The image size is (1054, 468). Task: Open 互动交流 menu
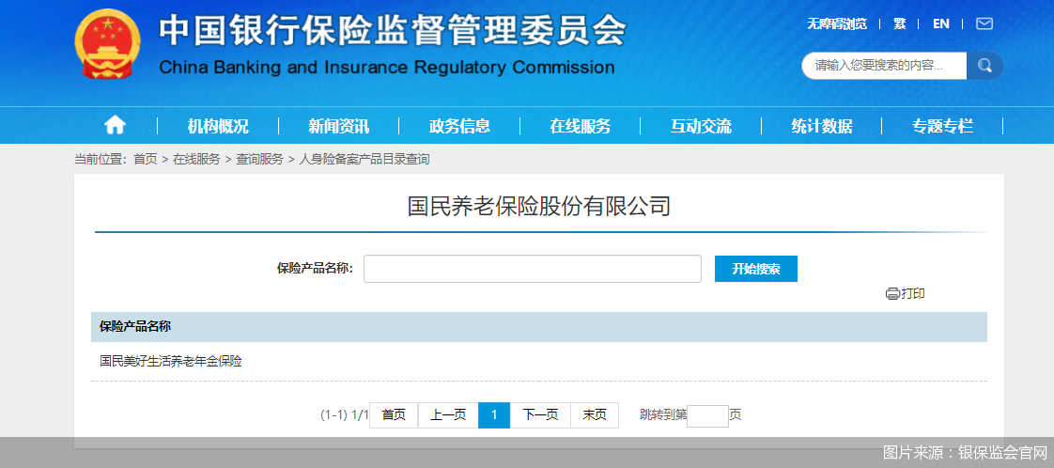tap(701, 126)
